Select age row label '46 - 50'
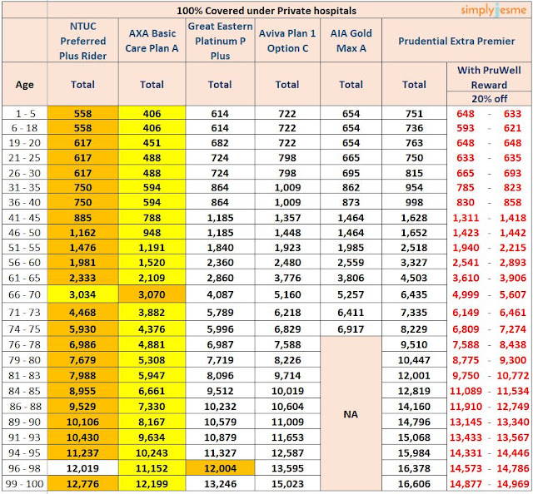Image resolution: width=533 pixels, height=494 pixels. [x=24, y=233]
